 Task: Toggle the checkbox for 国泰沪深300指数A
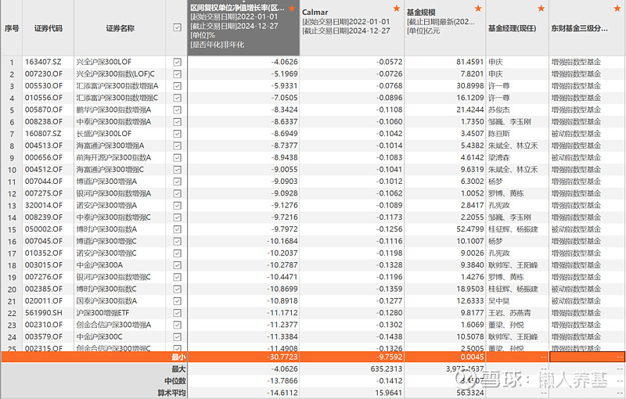(x=178, y=301)
